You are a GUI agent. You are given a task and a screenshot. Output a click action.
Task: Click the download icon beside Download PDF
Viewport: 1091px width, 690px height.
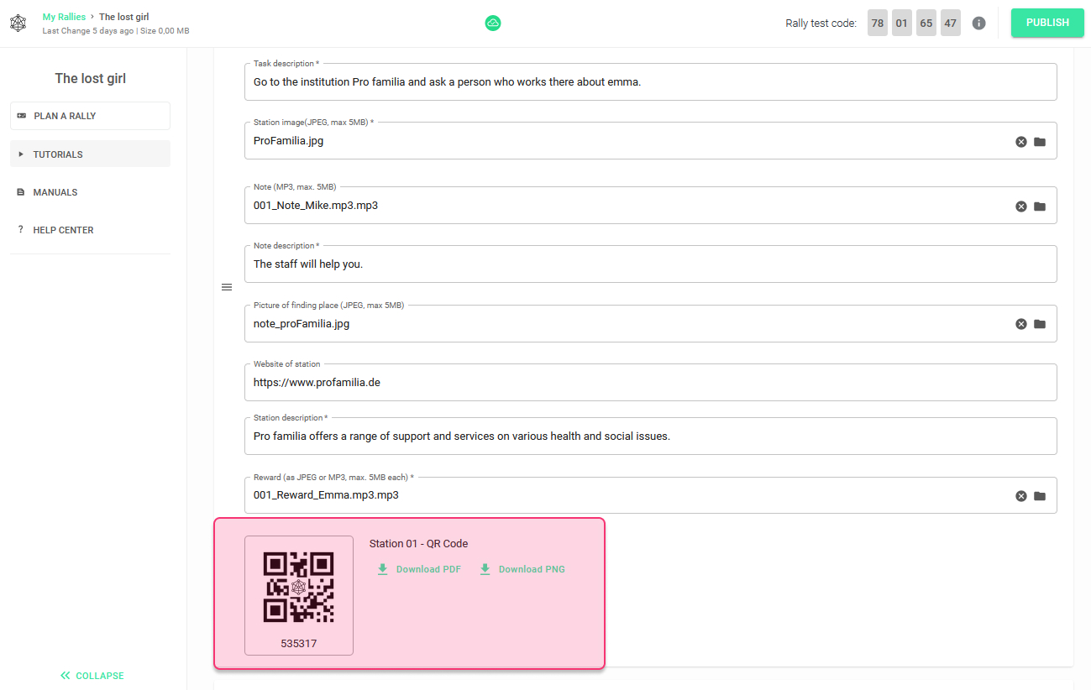tap(383, 569)
